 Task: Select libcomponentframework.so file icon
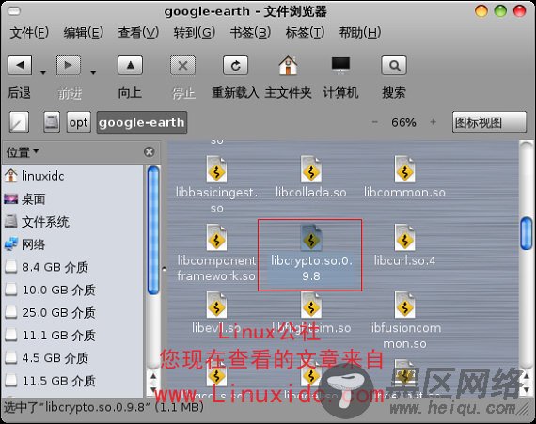(216, 238)
